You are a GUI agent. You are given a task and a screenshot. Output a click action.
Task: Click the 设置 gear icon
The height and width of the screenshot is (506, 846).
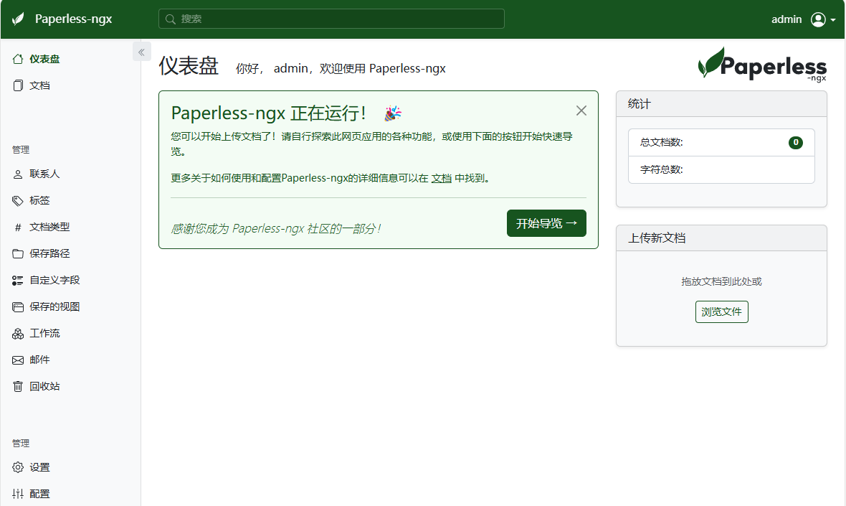click(x=18, y=467)
